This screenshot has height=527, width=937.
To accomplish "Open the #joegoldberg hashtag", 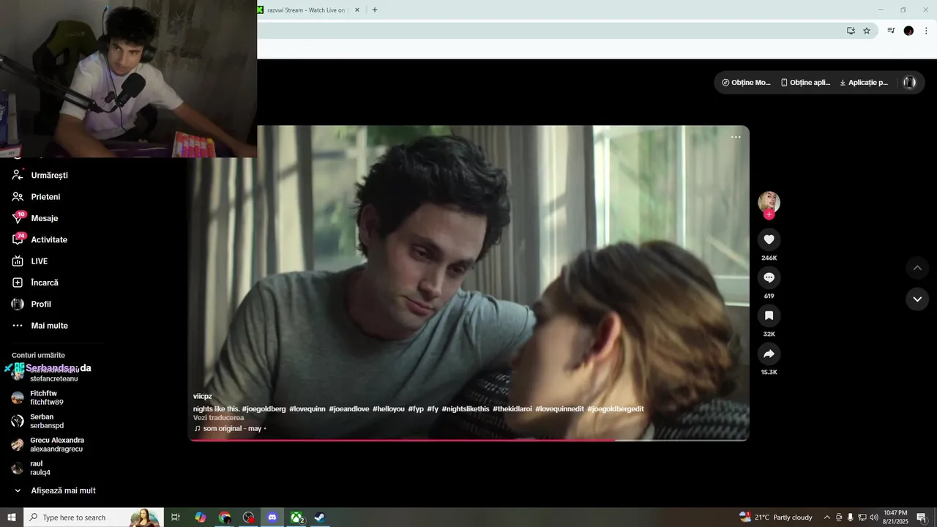I will (x=264, y=408).
